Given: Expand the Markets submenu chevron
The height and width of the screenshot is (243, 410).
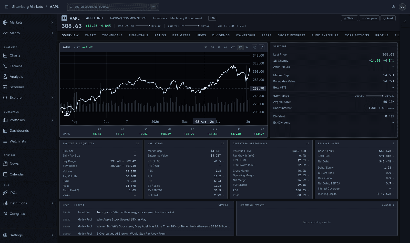Looking at the screenshot, I should coord(52,23).
